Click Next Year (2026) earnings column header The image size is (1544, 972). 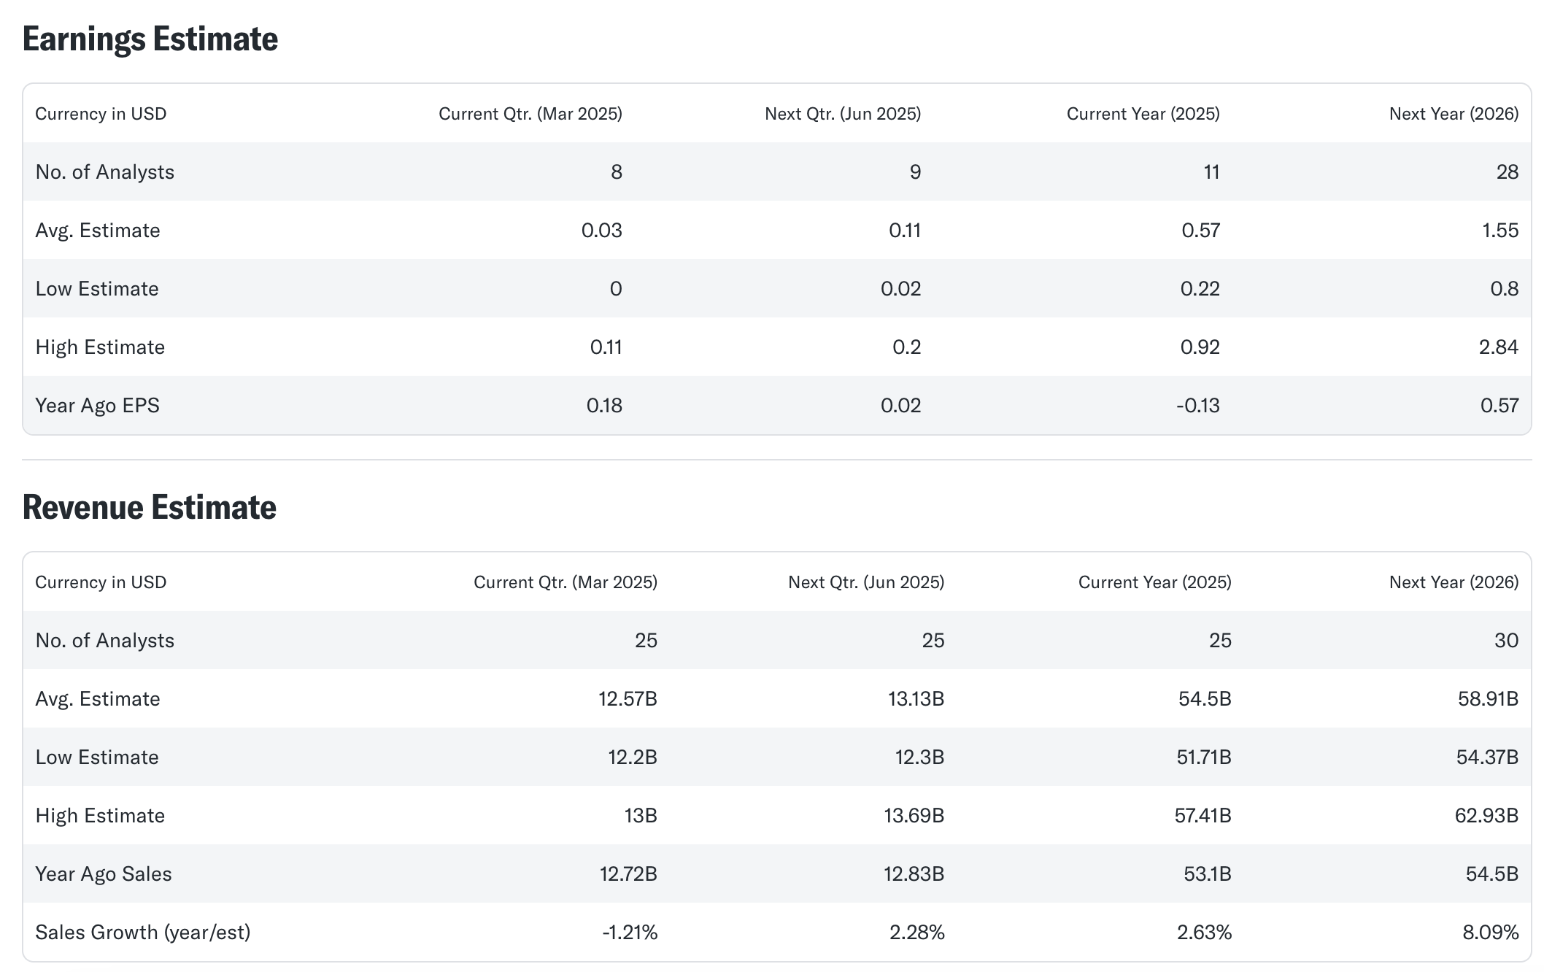1453,114
